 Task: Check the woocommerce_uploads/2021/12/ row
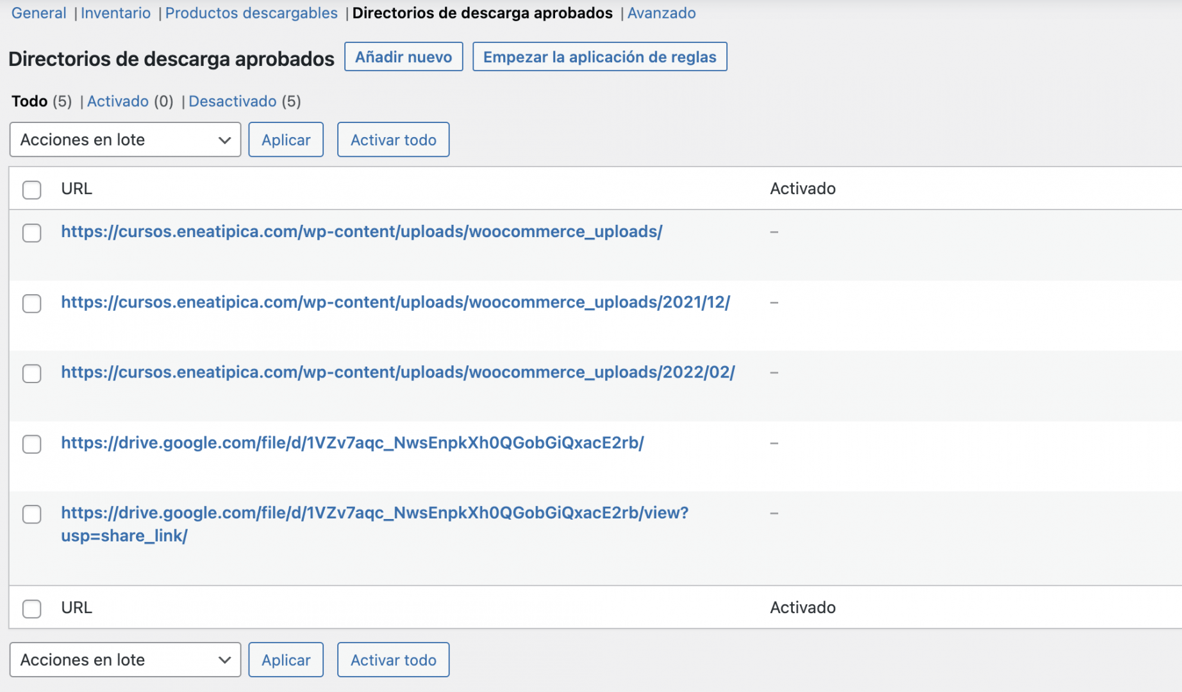coord(31,303)
